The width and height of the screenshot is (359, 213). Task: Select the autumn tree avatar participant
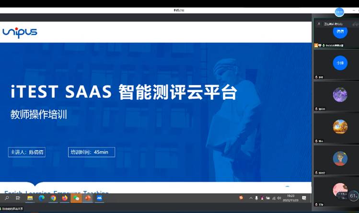(x=340, y=127)
